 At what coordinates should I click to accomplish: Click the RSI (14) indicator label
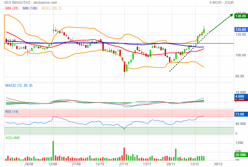[x=12, y=112]
